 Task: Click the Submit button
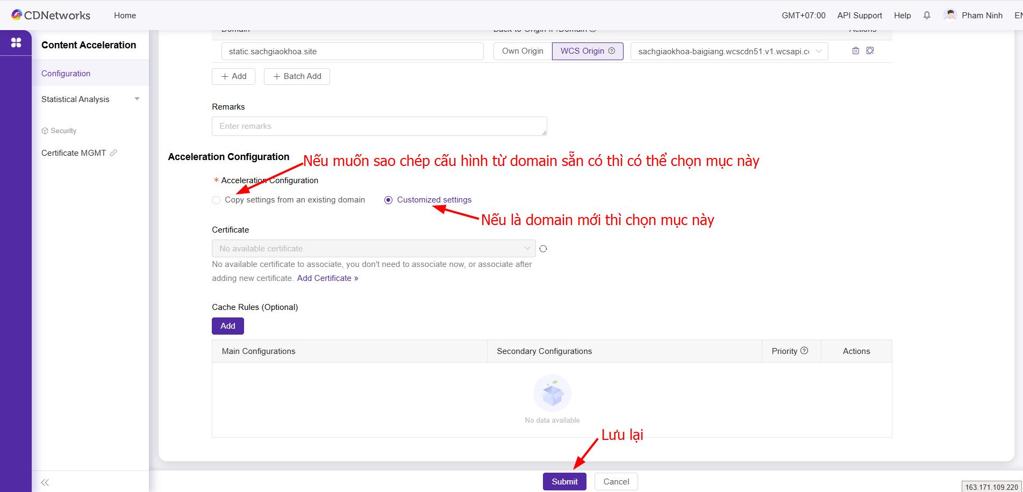click(564, 481)
